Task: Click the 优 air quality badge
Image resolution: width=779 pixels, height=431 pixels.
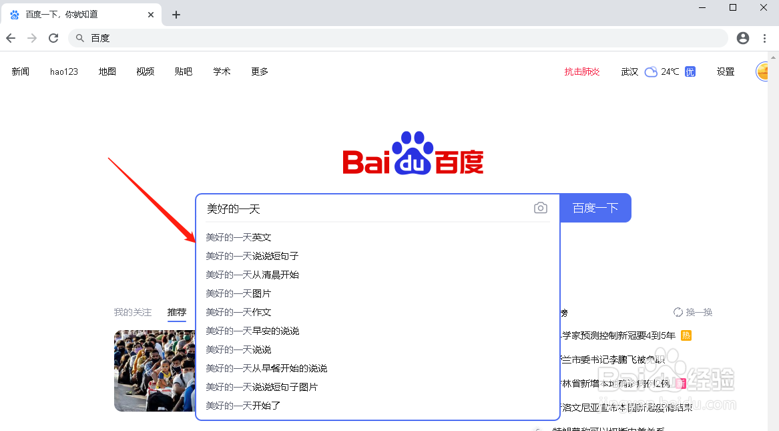Action: pos(690,71)
